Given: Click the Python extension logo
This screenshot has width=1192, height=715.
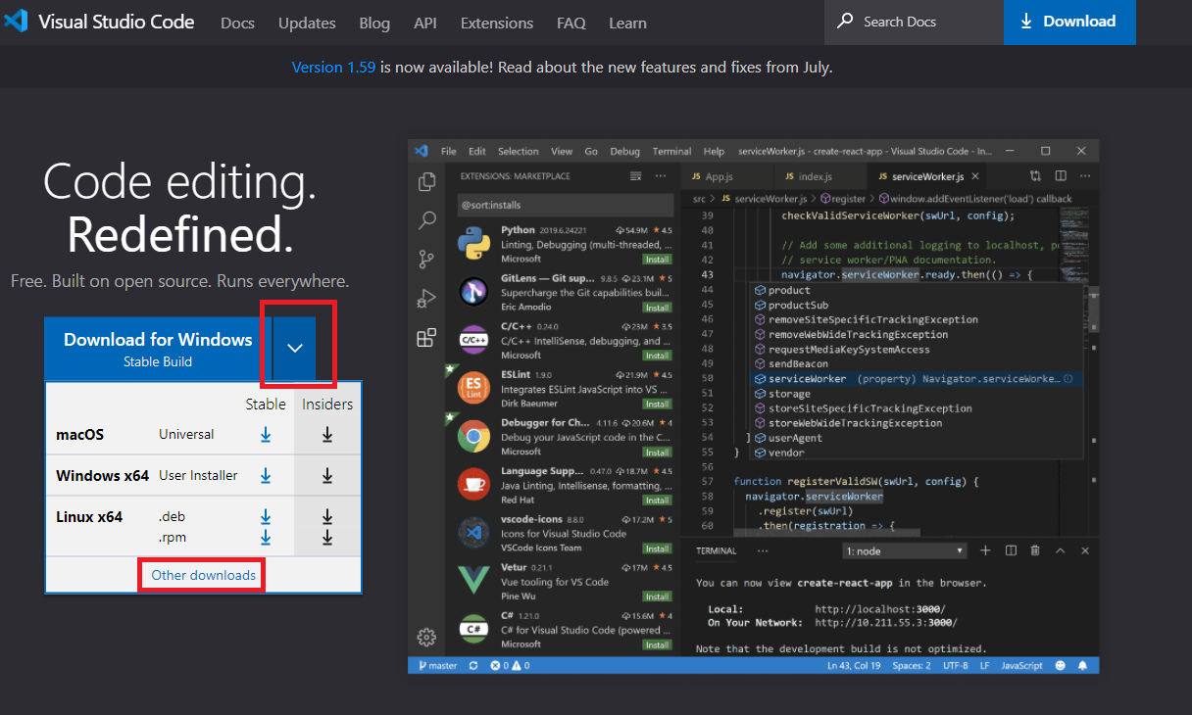Looking at the screenshot, I should point(474,243).
